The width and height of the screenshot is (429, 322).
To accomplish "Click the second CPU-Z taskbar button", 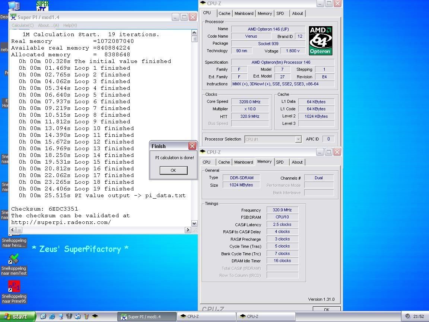I will (x=266, y=316).
